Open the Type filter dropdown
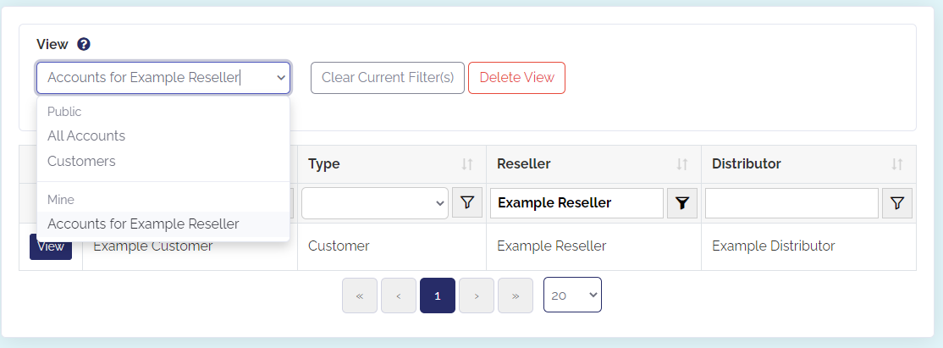943x348 pixels. (375, 203)
